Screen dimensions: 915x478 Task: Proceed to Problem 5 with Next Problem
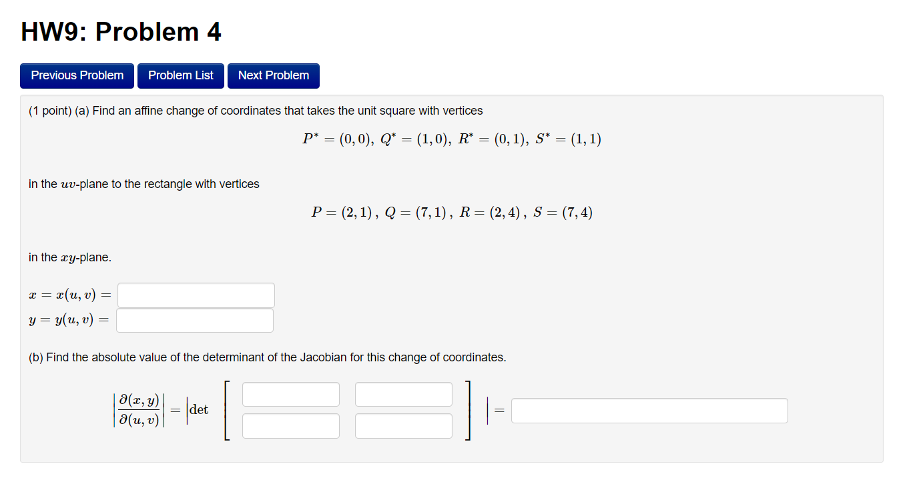(x=273, y=75)
